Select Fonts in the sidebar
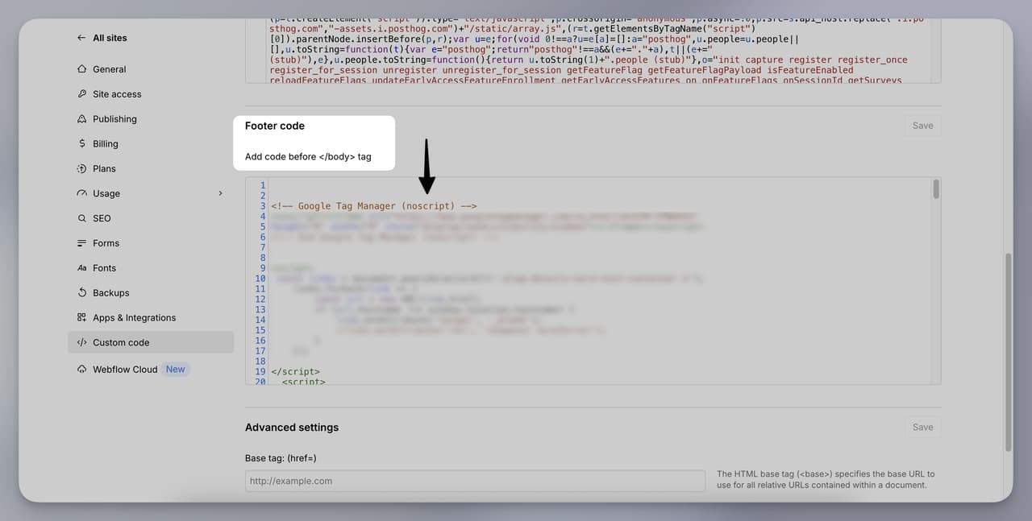Image resolution: width=1032 pixels, height=521 pixels. [151, 268]
